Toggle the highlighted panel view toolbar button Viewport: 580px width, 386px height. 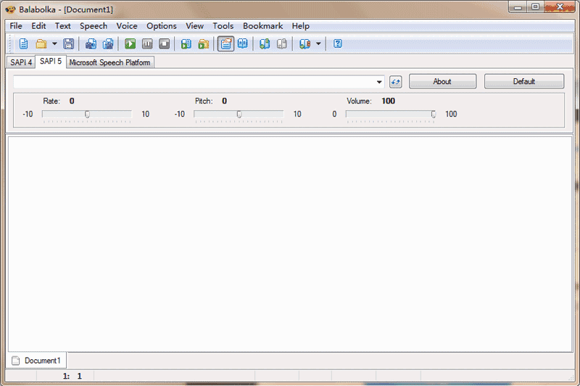225,44
